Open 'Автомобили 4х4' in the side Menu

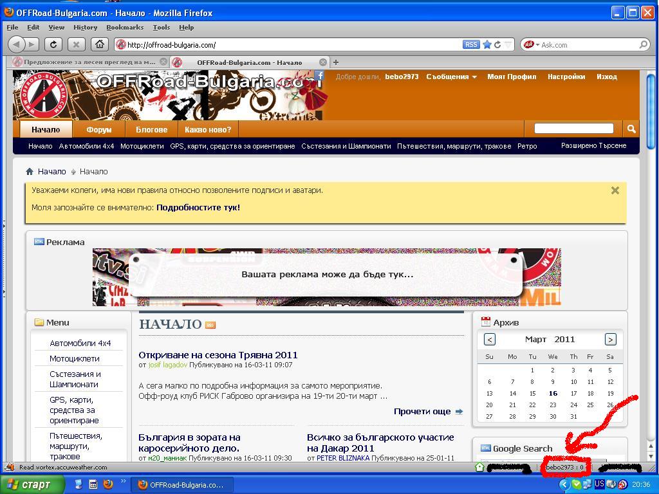[80, 343]
